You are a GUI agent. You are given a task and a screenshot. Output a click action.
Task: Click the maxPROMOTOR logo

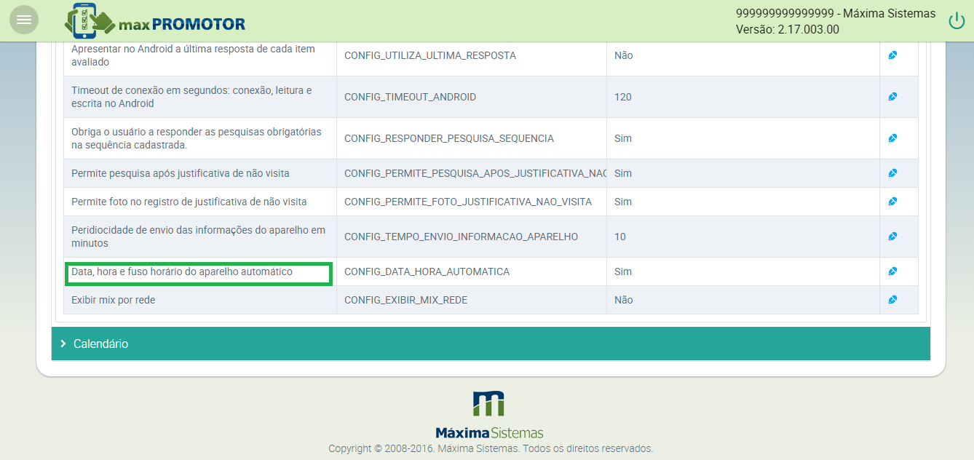pos(155,21)
